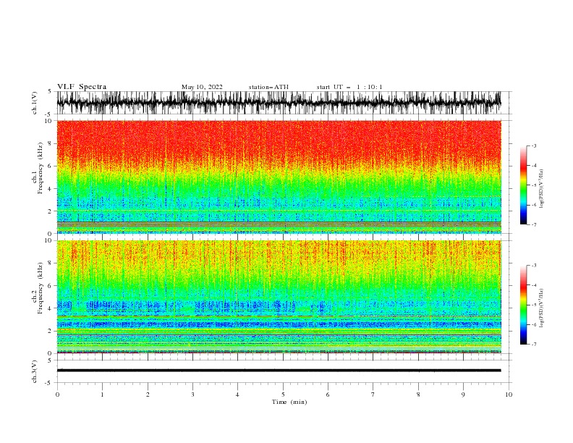The width and height of the screenshot is (573, 443).
Task: Click the ch.2 frequency tick label '6'
Action: pyautogui.click(x=50, y=285)
